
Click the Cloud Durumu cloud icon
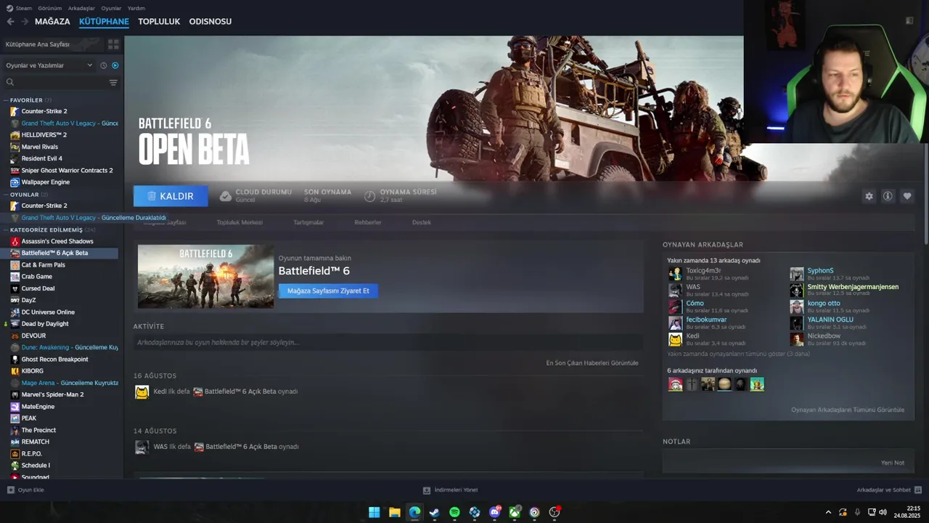226,196
